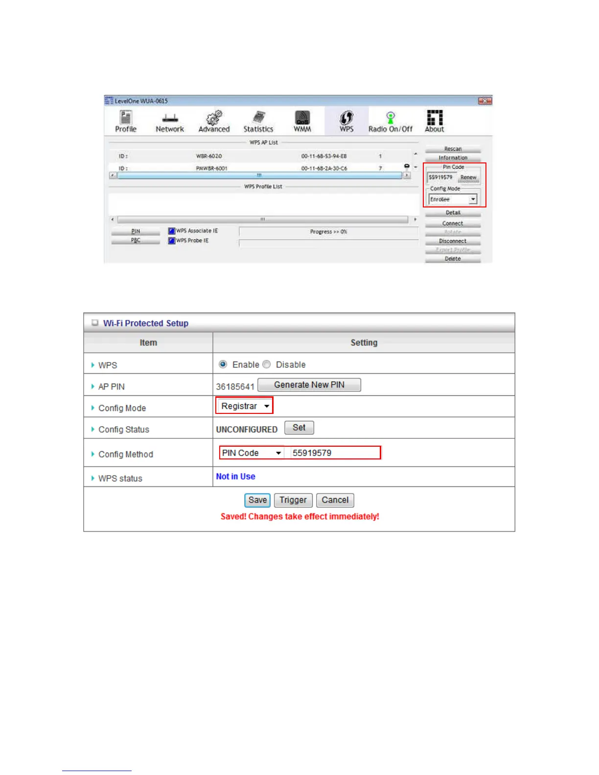
Task: Click the PIN button
Action: 136,231
